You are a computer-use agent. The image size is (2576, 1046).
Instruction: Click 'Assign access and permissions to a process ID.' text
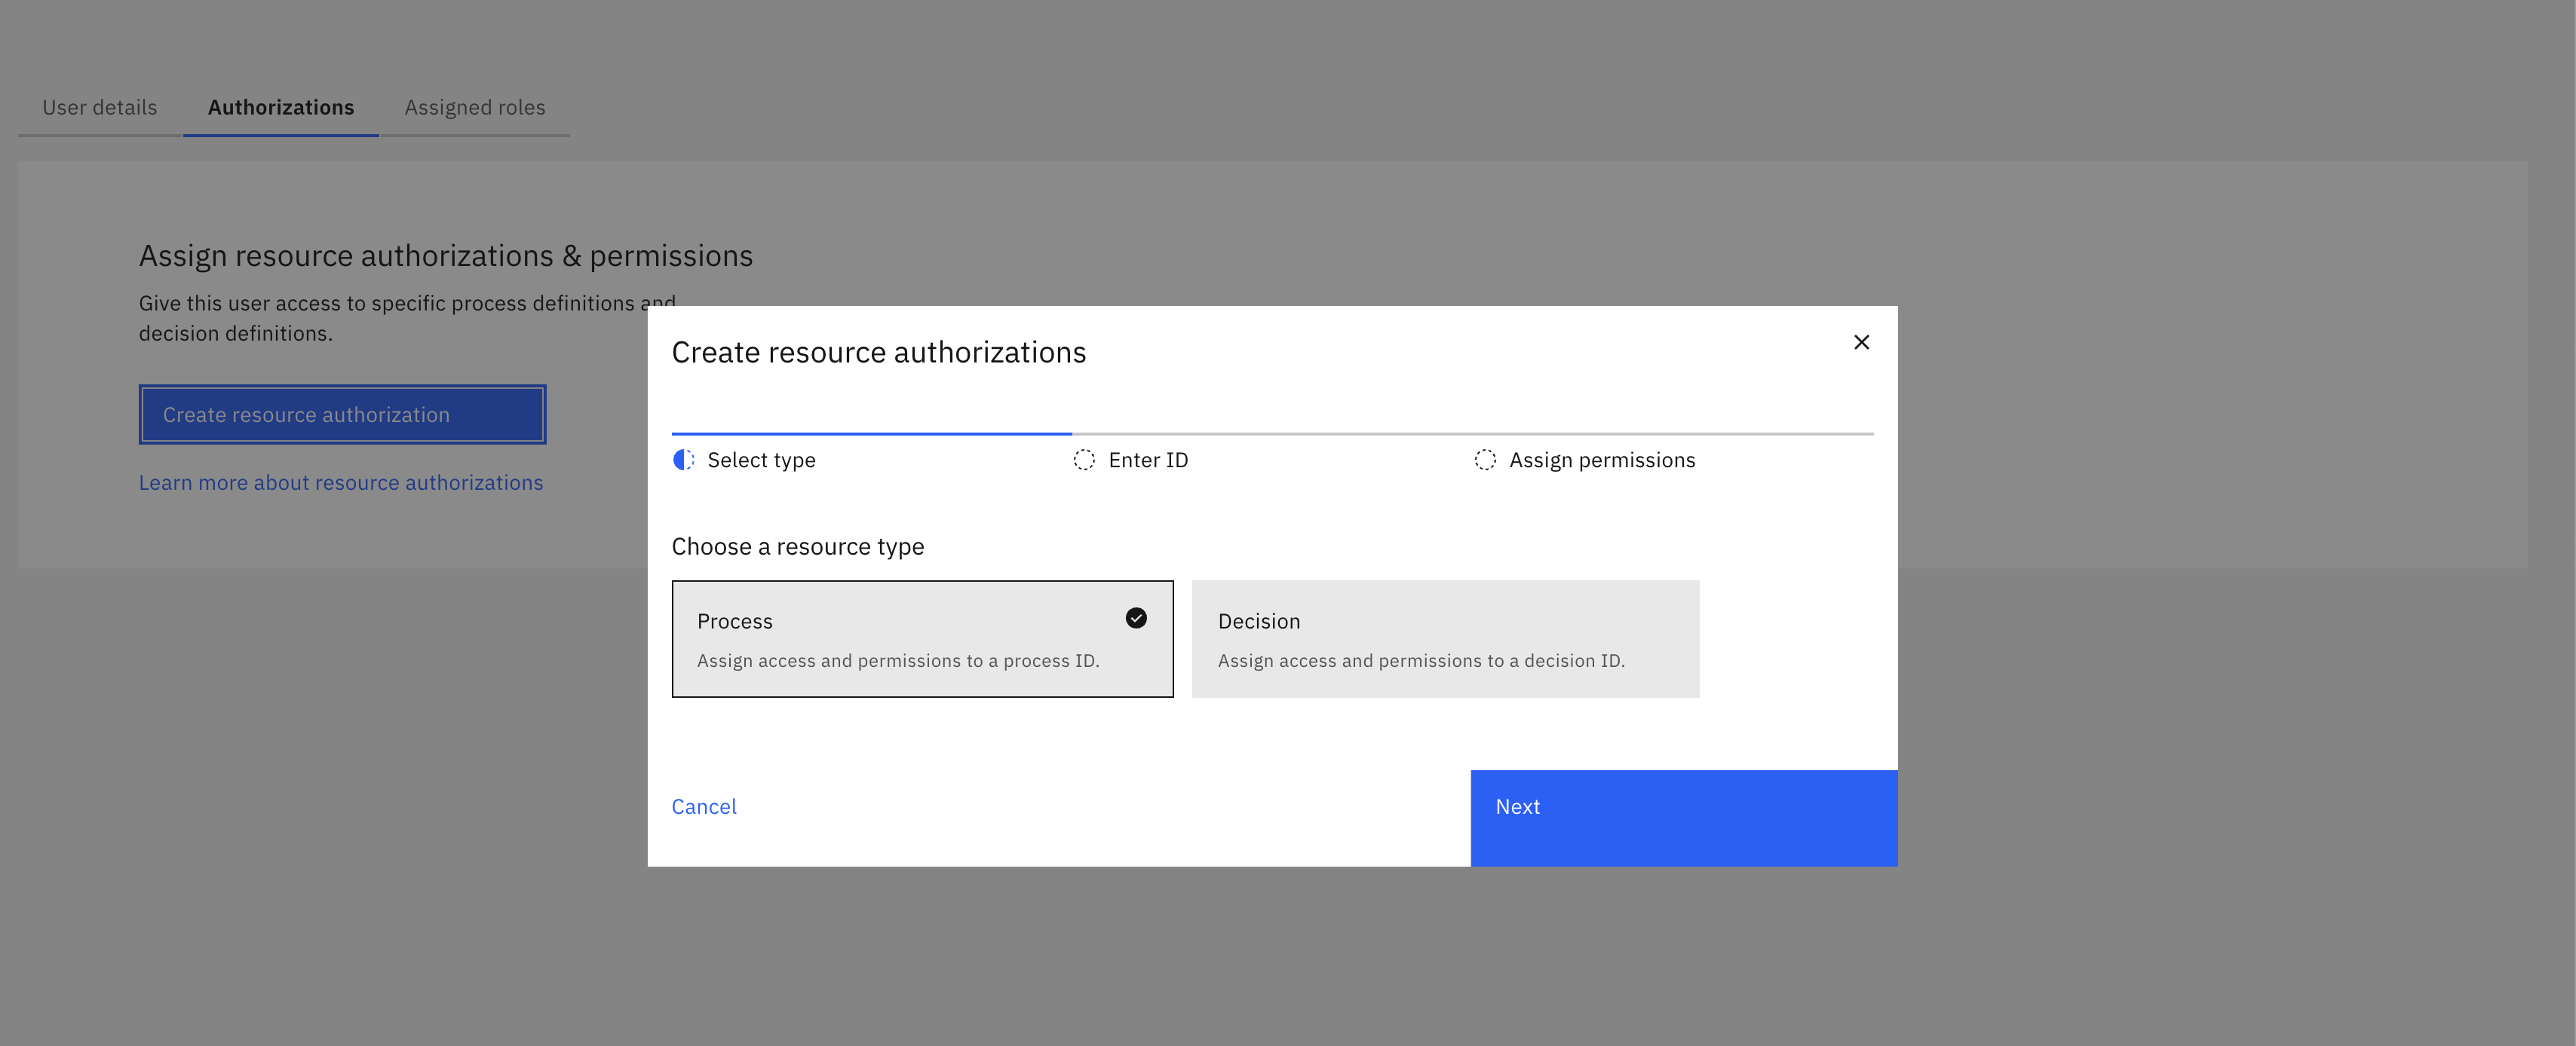coord(898,662)
